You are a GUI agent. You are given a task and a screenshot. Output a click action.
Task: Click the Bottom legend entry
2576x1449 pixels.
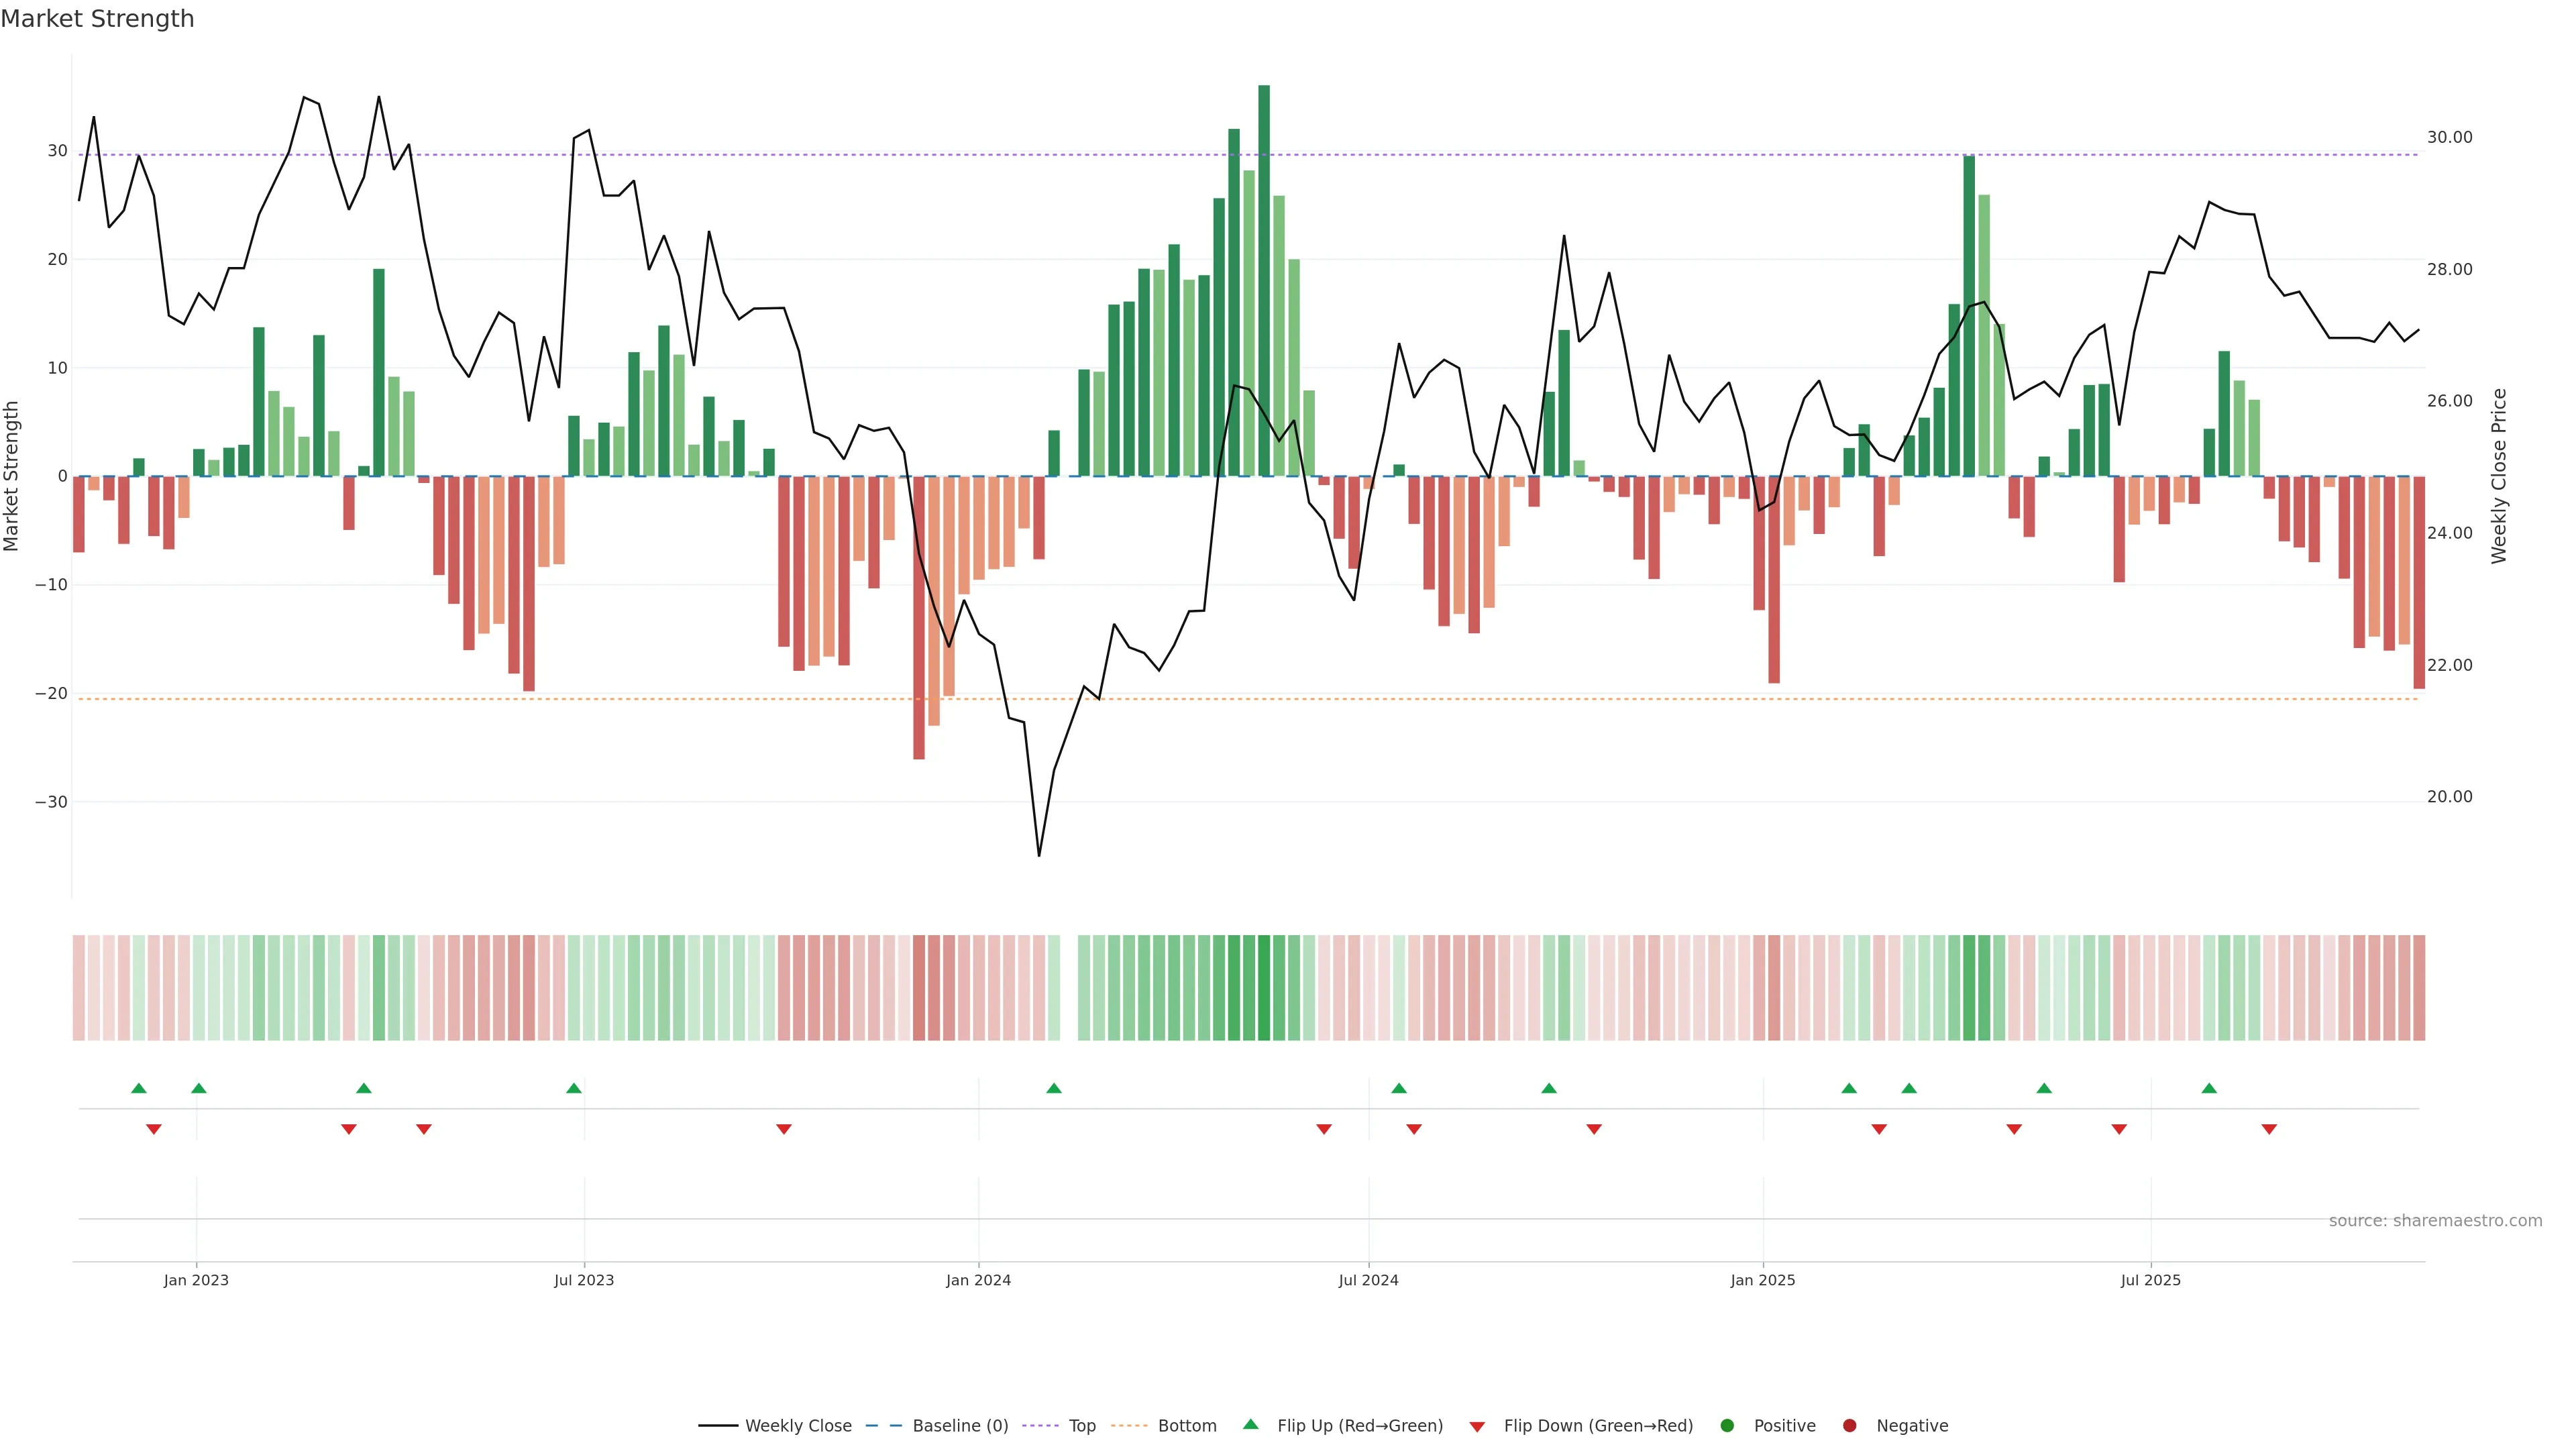click(1186, 1425)
